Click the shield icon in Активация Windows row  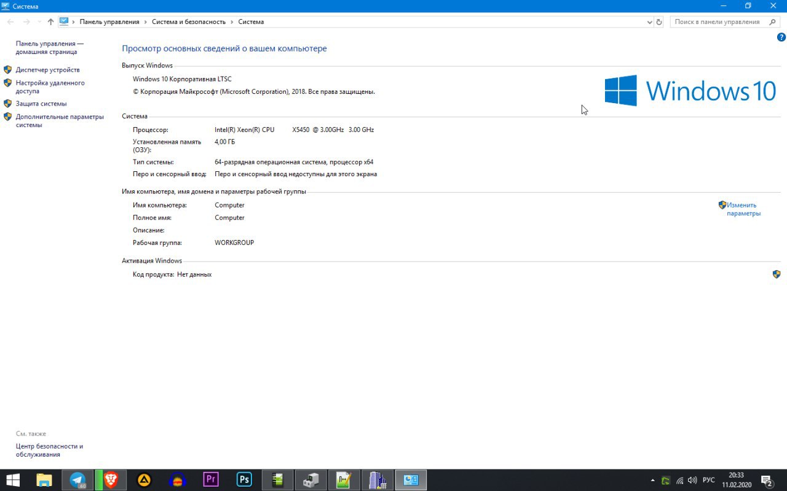coord(777,274)
